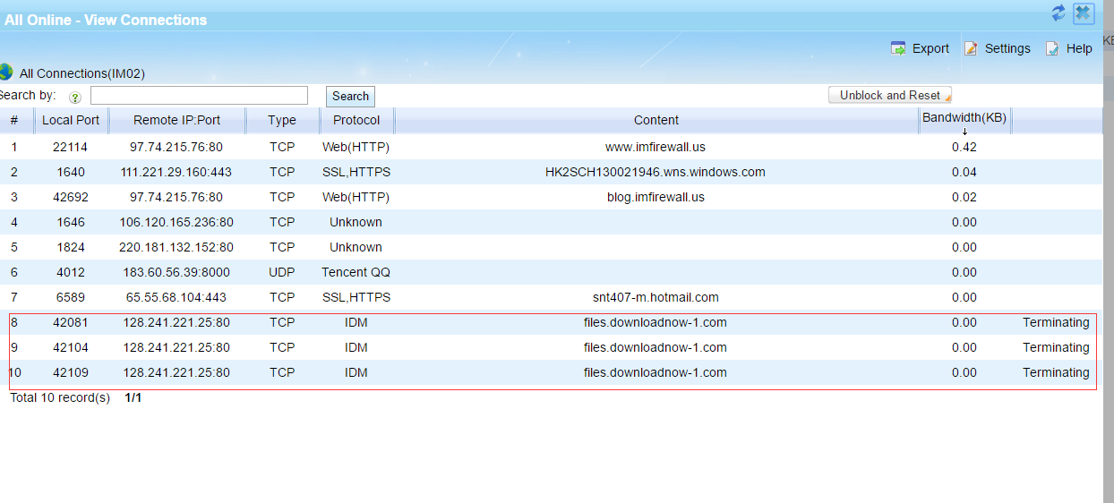Click Terminating status for port 42081
1114x503 pixels.
[1056, 322]
